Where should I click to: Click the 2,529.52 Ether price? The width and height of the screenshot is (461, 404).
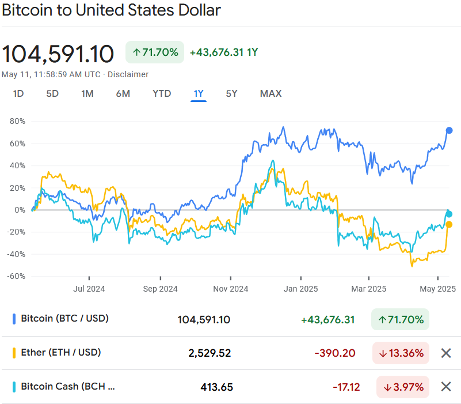point(209,353)
